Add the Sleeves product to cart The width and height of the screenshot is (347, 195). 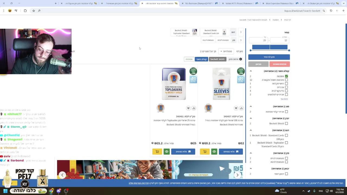205,152
